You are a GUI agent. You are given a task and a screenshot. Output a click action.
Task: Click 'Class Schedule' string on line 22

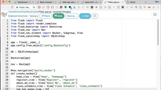click(65, 86)
